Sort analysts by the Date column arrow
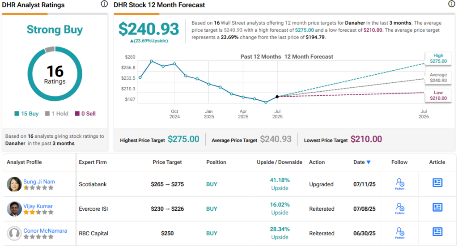This screenshot has height=247, width=458. click(x=369, y=162)
